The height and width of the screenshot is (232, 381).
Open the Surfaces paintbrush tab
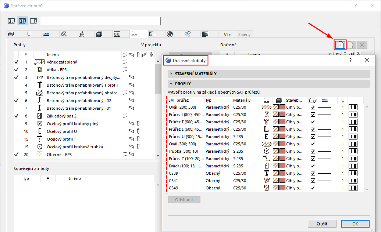coord(82,34)
